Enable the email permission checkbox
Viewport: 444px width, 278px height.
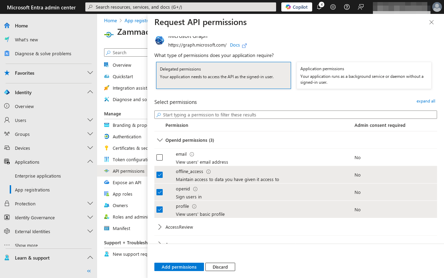click(x=160, y=157)
